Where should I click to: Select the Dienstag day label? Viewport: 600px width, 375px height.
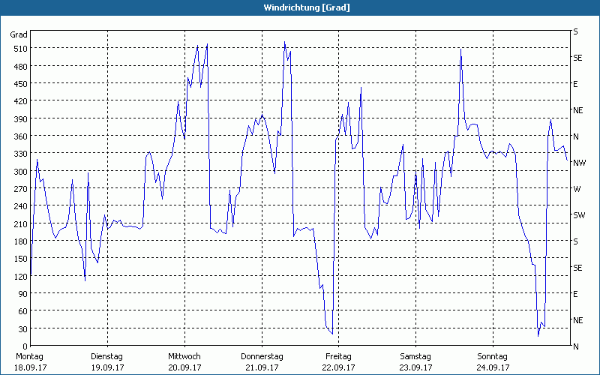point(106,356)
